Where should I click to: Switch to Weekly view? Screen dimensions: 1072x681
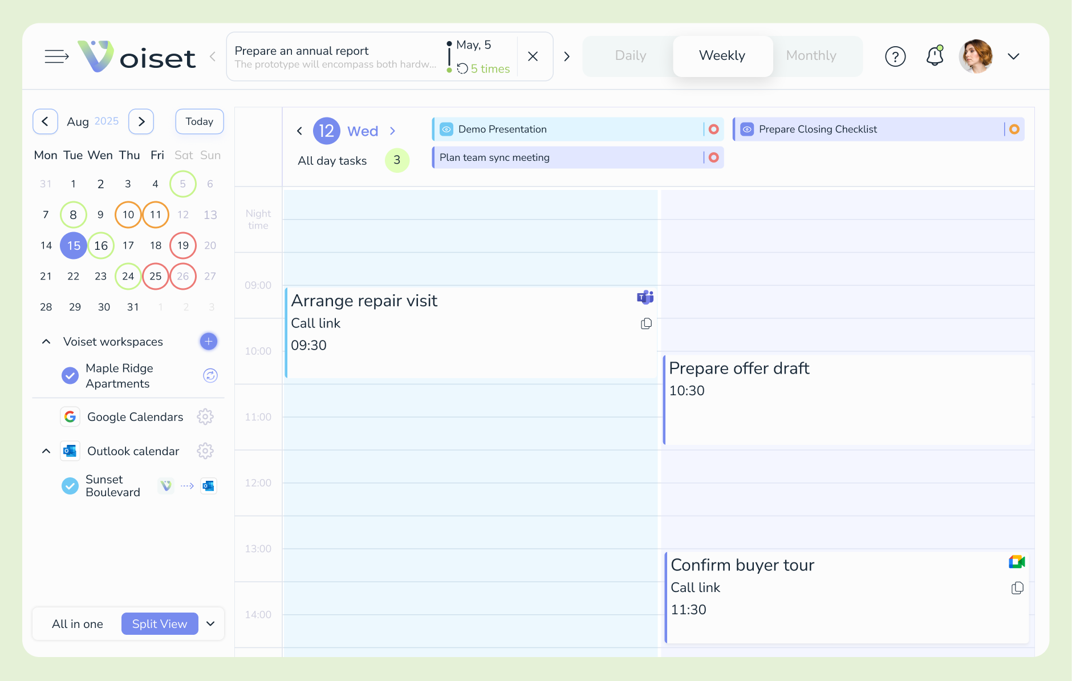[722, 56]
